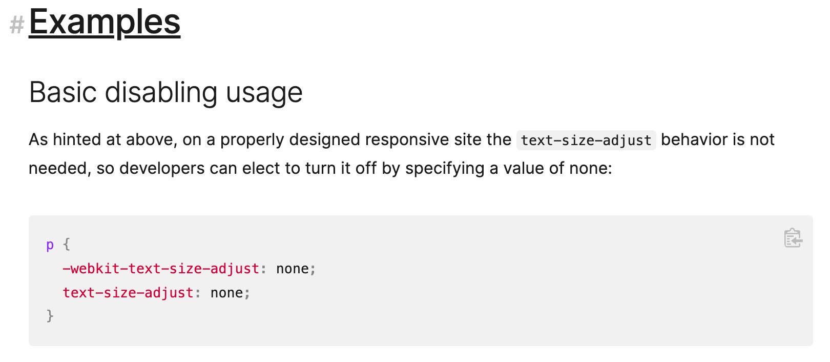The height and width of the screenshot is (362, 830).
Task: Click the p selector in the code block
Action: point(50,245)
